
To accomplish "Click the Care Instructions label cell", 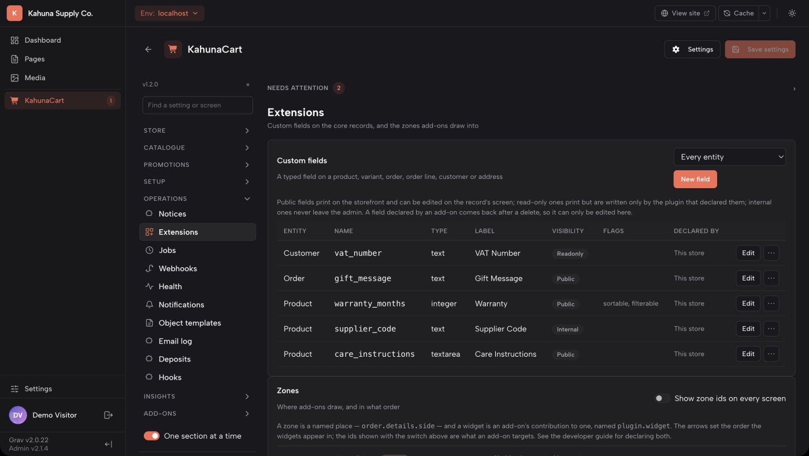I will [506, 354].
